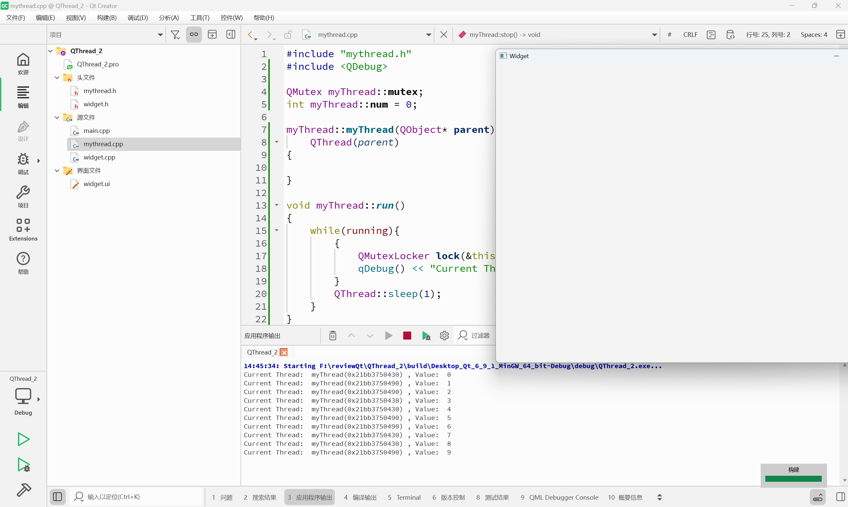The height and width of the screenshot is (507, 848).
Task: Toggle left sidebar visibility button
Action: click(x=57, y=497)
